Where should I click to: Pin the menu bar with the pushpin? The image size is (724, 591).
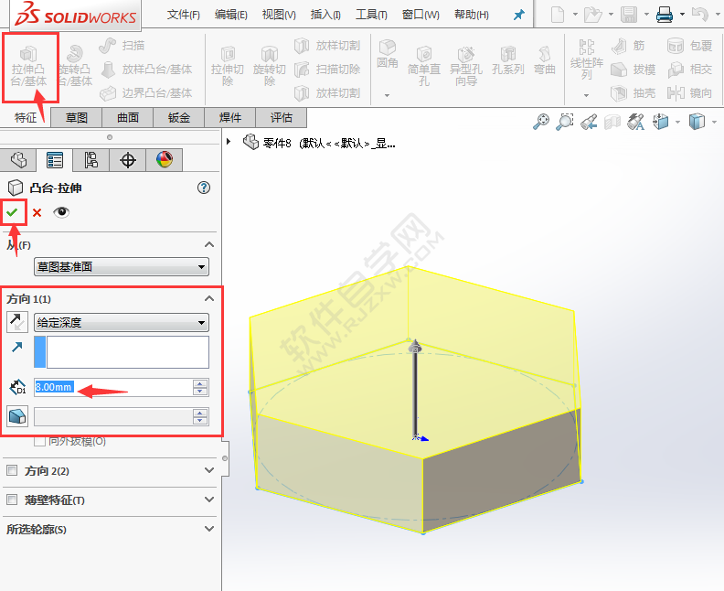point(518,15)
